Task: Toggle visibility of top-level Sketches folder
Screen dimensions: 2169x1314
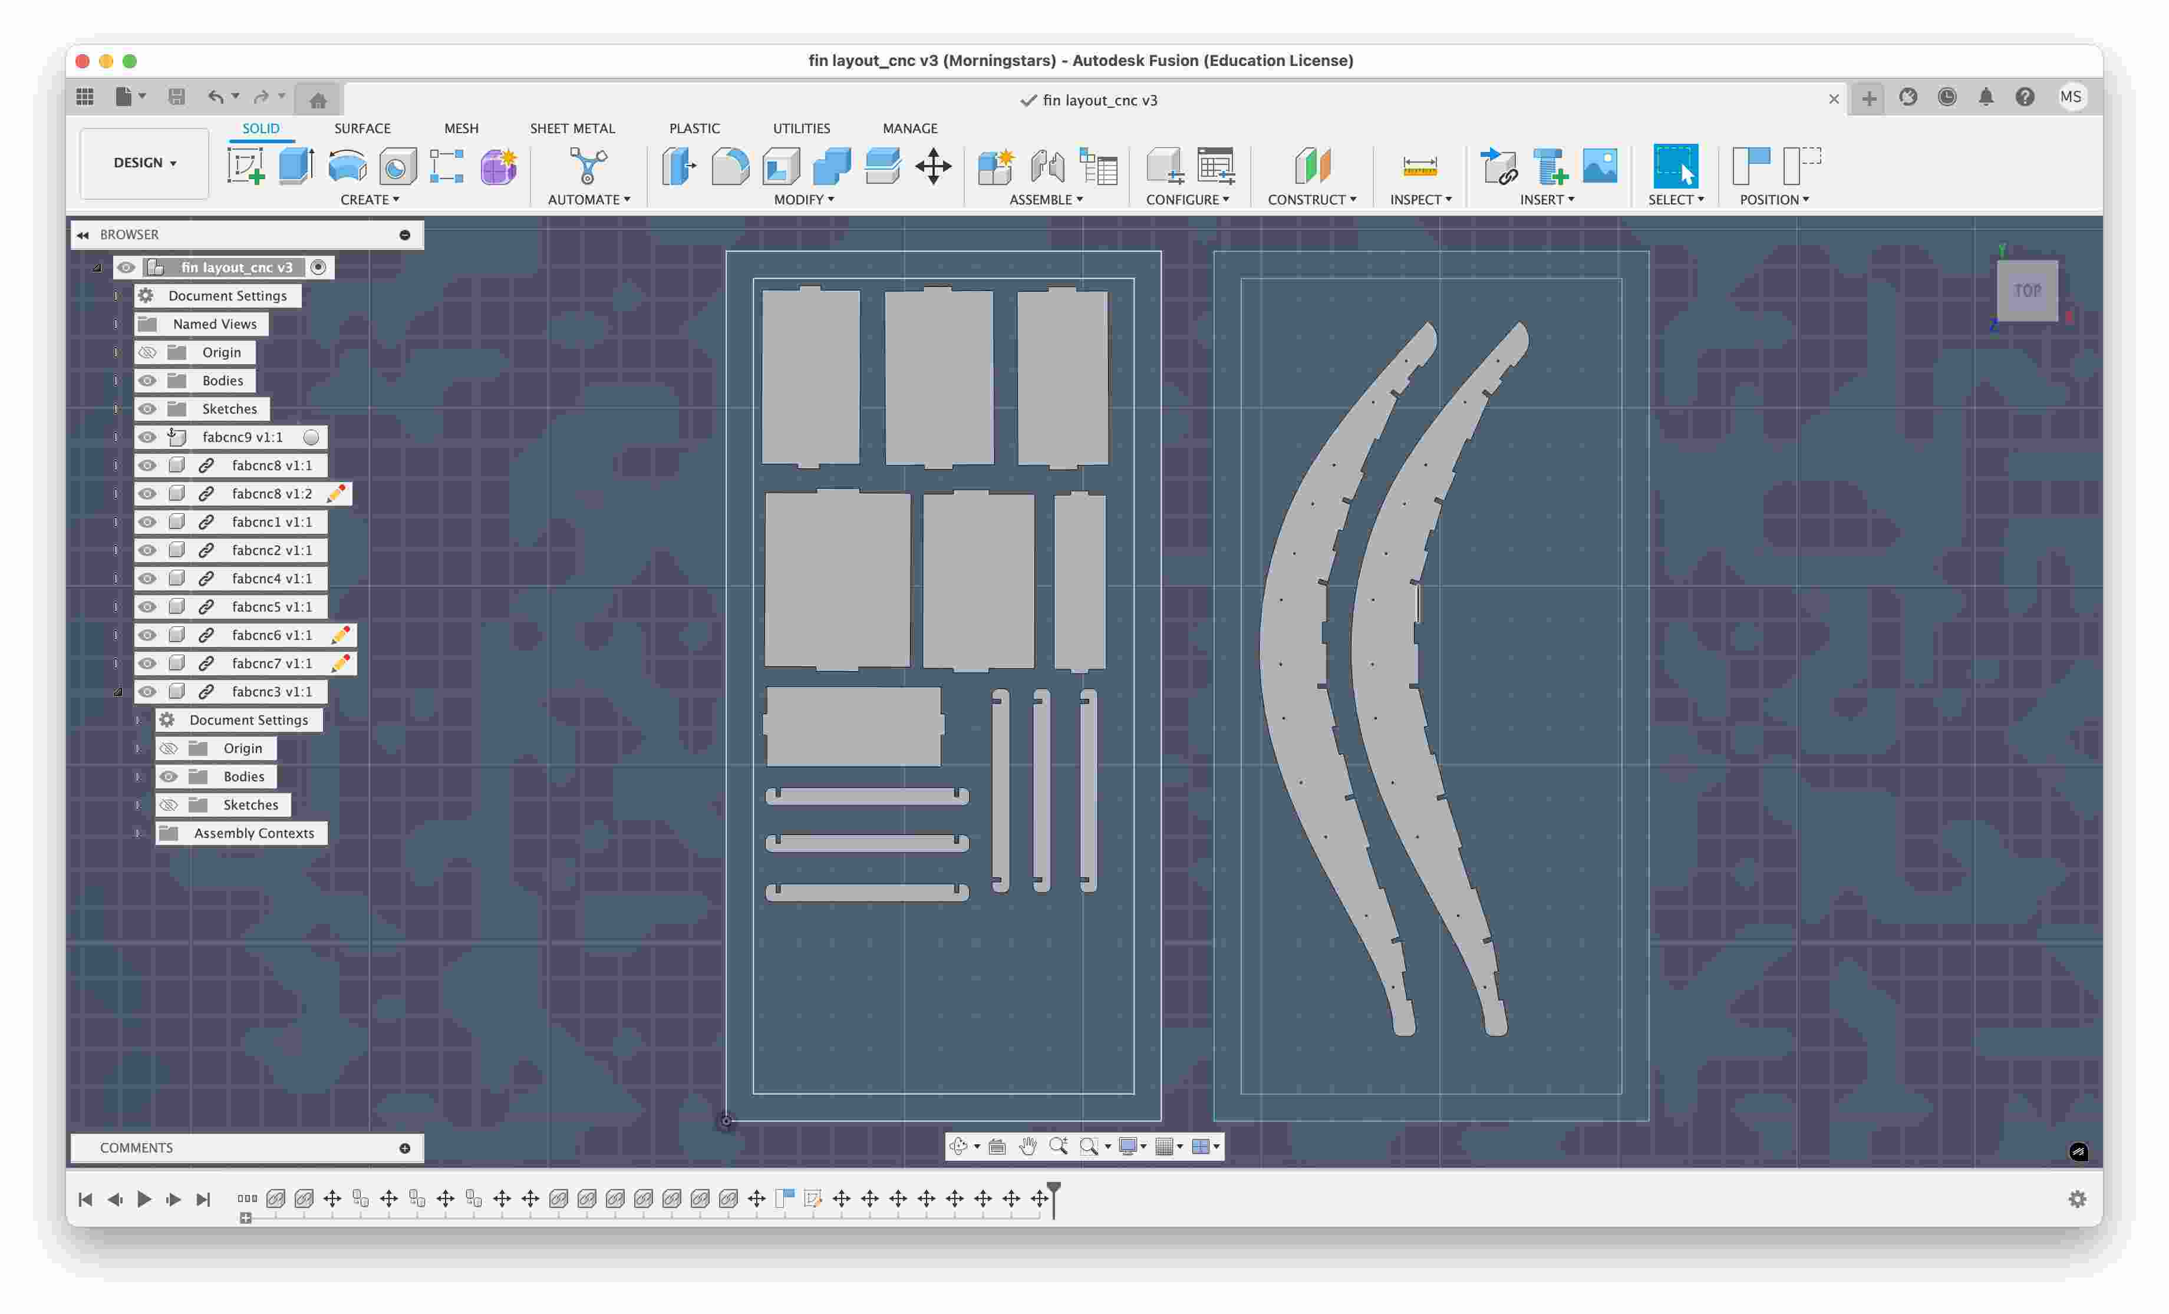Action: pos(147,408)
